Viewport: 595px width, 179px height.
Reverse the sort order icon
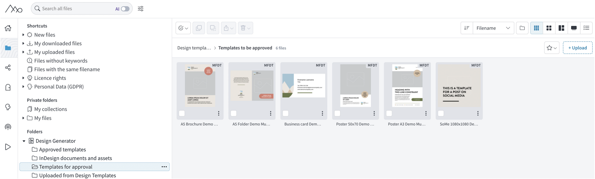click(x=467, y=28)
